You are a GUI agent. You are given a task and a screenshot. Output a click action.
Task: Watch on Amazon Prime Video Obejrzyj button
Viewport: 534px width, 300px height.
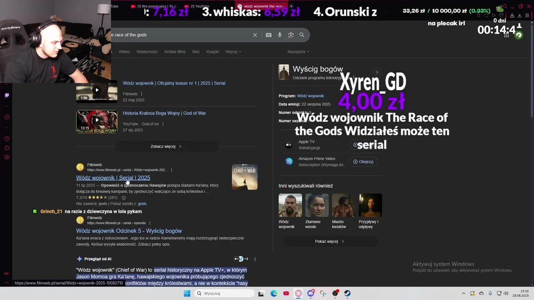coord(363,162)
